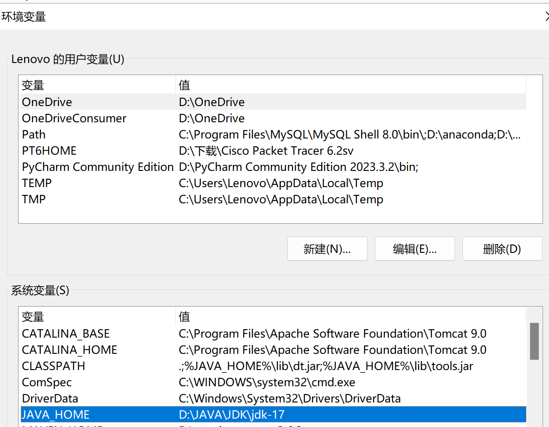Screen dimensions: 549x427
Task: Click the 编辑(E) button
Action: [x=414, y=249]
